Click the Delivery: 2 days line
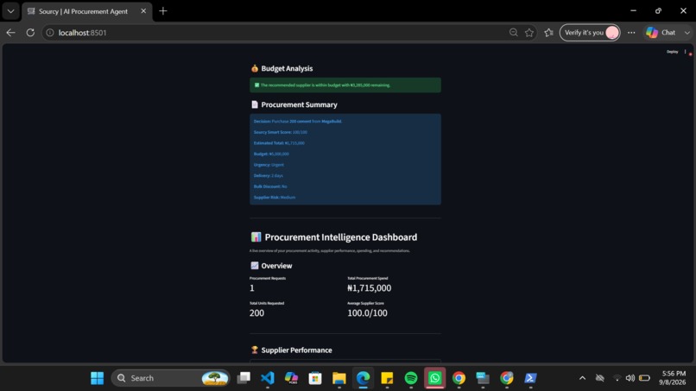Screen dimensions: 696x391 click(268, 176)
